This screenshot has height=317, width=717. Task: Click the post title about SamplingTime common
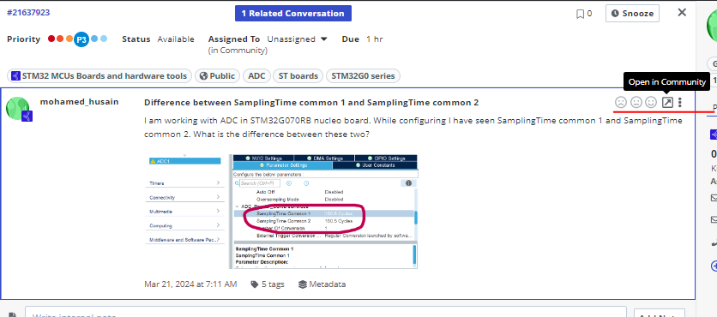click(311, 102)
